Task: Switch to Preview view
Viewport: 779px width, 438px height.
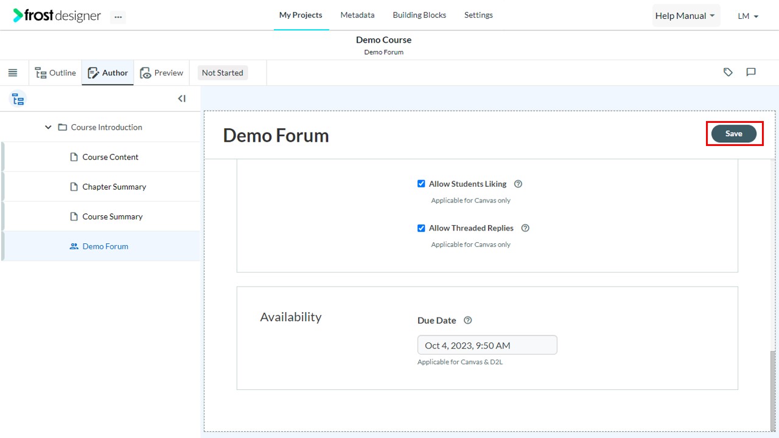Action: (x=161, y=73)
